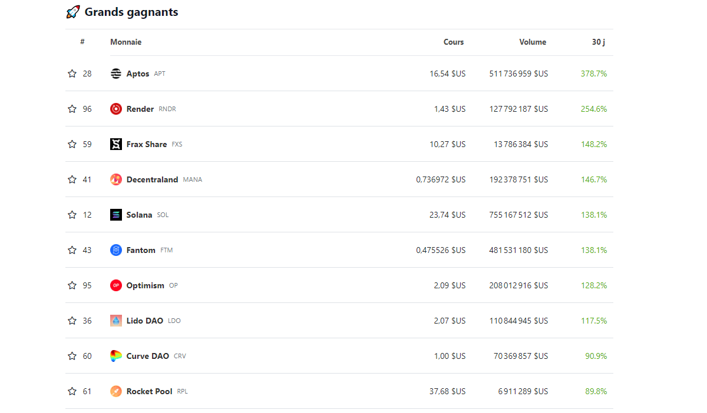Click the Fantom logo icon
Screen dimensions: 707x413
tap(116, 250)
